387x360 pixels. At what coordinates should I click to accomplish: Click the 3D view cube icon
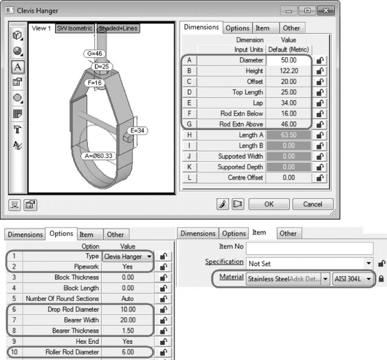pyautogui.click(x=18, y=36)
